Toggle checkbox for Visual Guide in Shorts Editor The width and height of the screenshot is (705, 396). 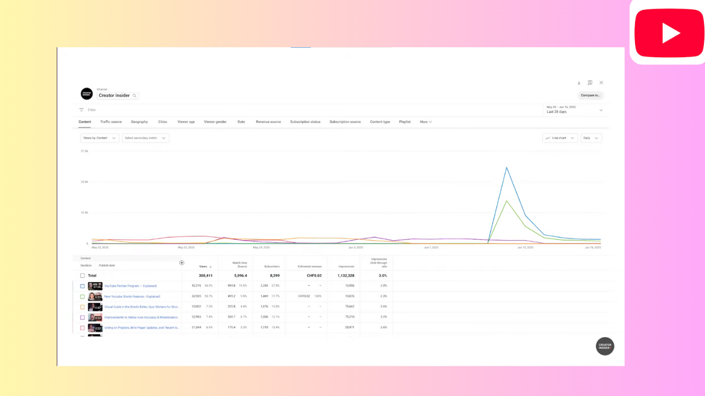[x=83, y=307]
